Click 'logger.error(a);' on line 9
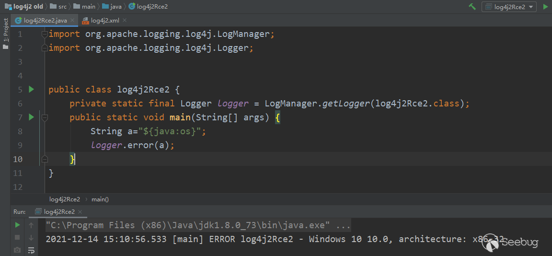The image size is (552, 256). pyautogui.click(x=132, y=145)
